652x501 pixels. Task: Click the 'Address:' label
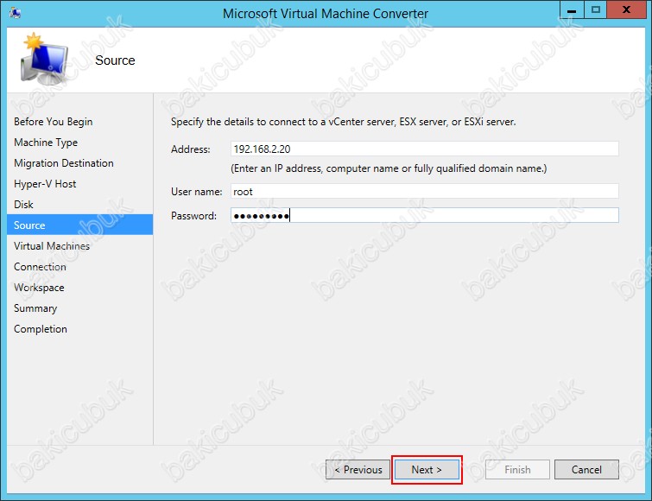[x=191, y=149]
